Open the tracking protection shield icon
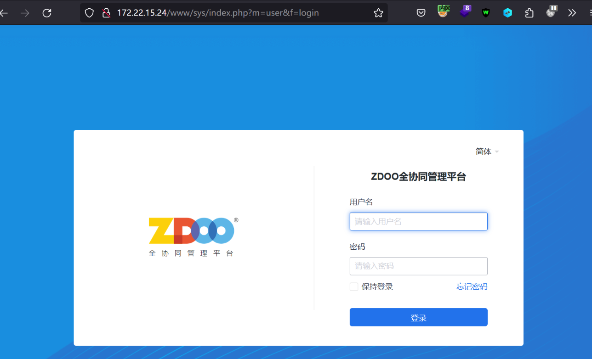The width and height of the screenshot is (592, 359). coord(89,13)
